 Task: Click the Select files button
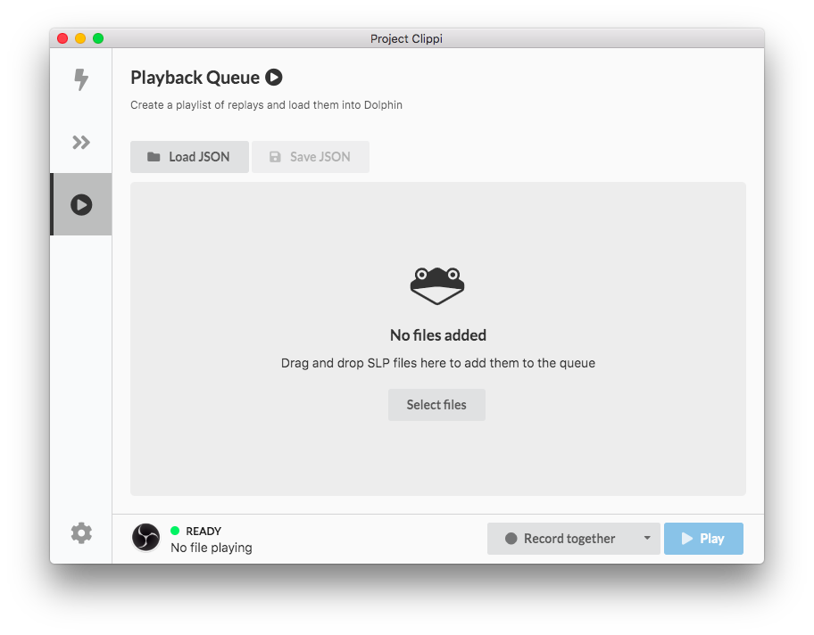[x=436, y=405]
